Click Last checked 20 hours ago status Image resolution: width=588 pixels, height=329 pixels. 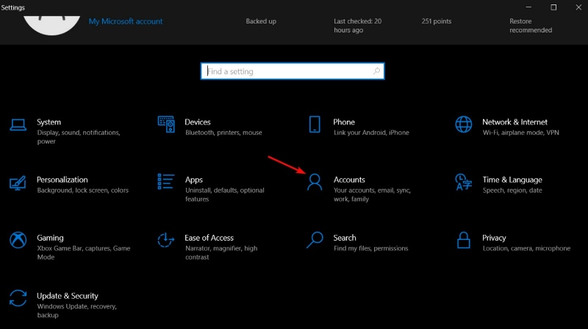[357, 26]
